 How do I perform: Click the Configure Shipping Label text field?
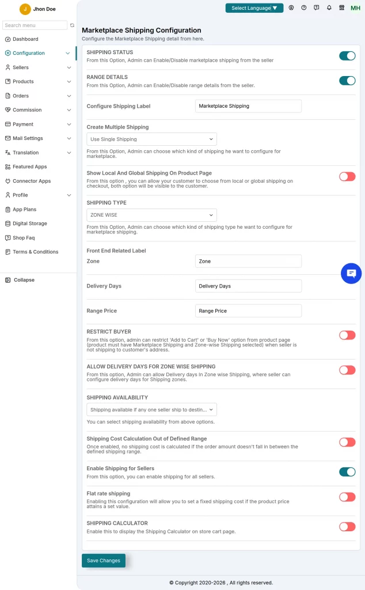pyautogui.click(x=248, y=106)
